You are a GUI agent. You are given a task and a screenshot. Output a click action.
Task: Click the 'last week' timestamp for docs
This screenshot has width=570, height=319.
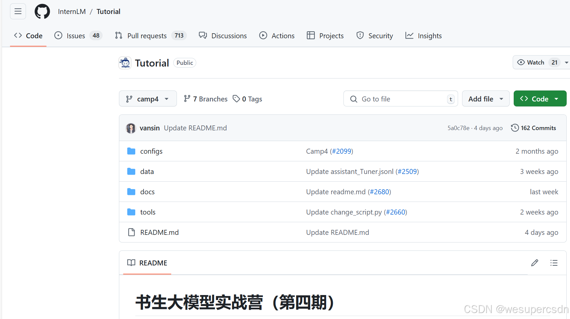click(x=544, y=192)
